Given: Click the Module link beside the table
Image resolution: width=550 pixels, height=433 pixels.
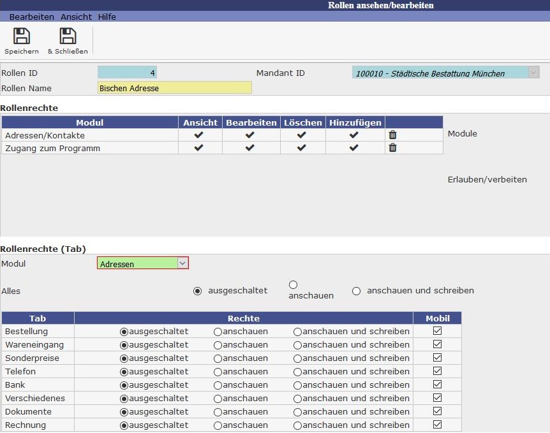Looking at the screenshot, I should [462, 134].
